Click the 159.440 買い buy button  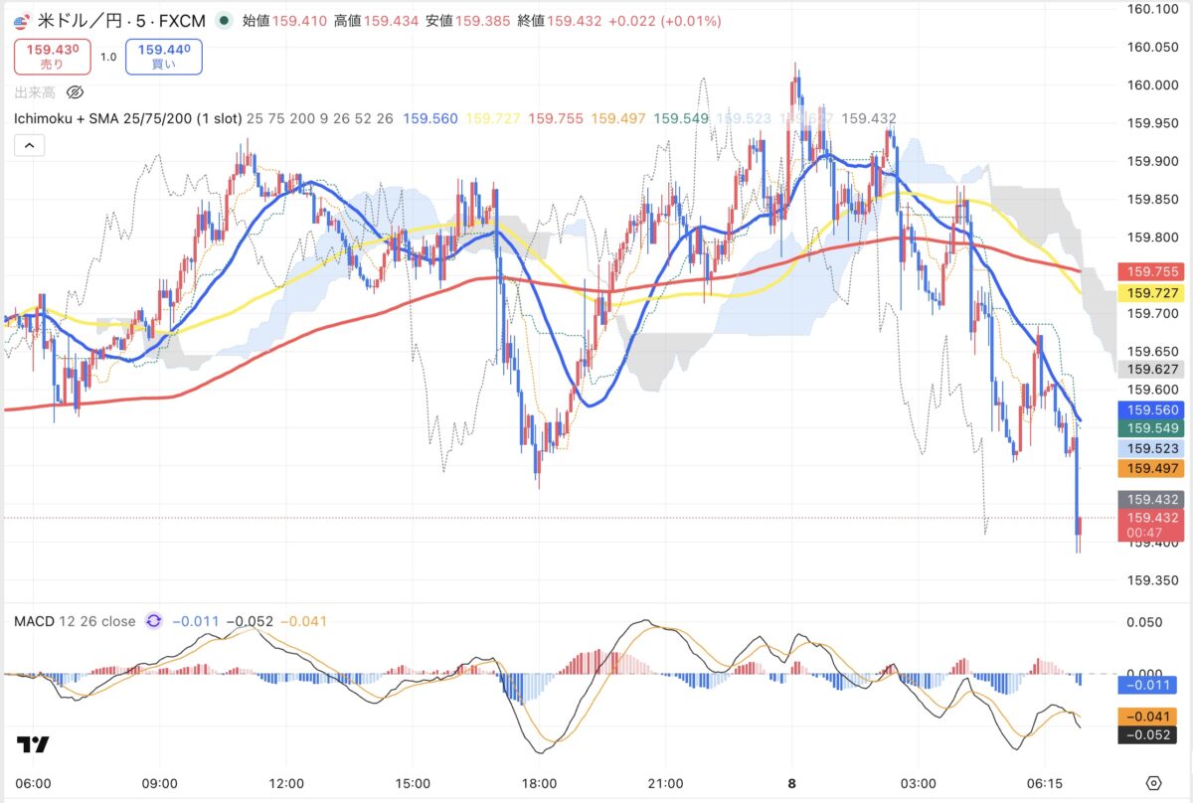(x=164, y=56)
